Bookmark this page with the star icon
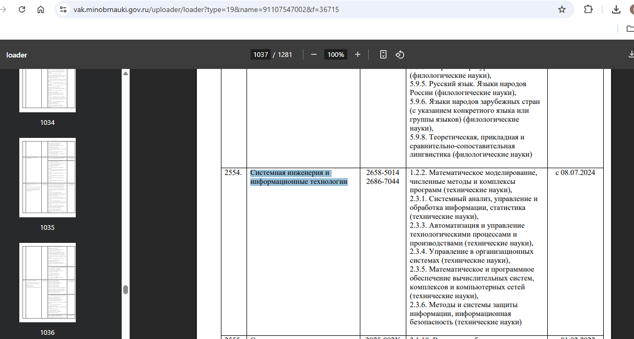 (562, 9)
